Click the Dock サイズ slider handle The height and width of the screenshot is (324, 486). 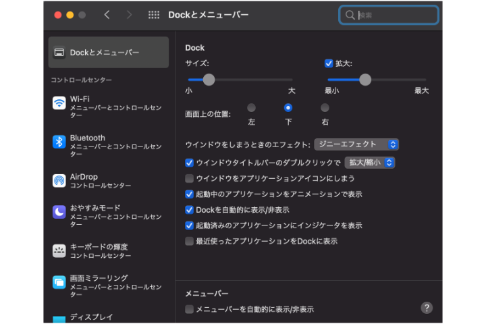[x=209, y=80]
